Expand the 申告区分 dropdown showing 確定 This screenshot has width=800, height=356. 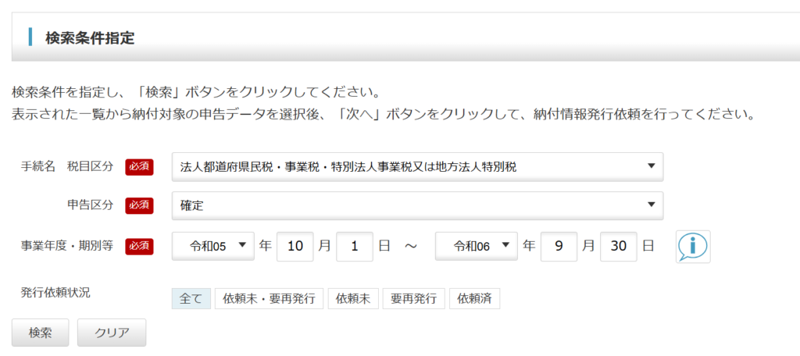417,205
